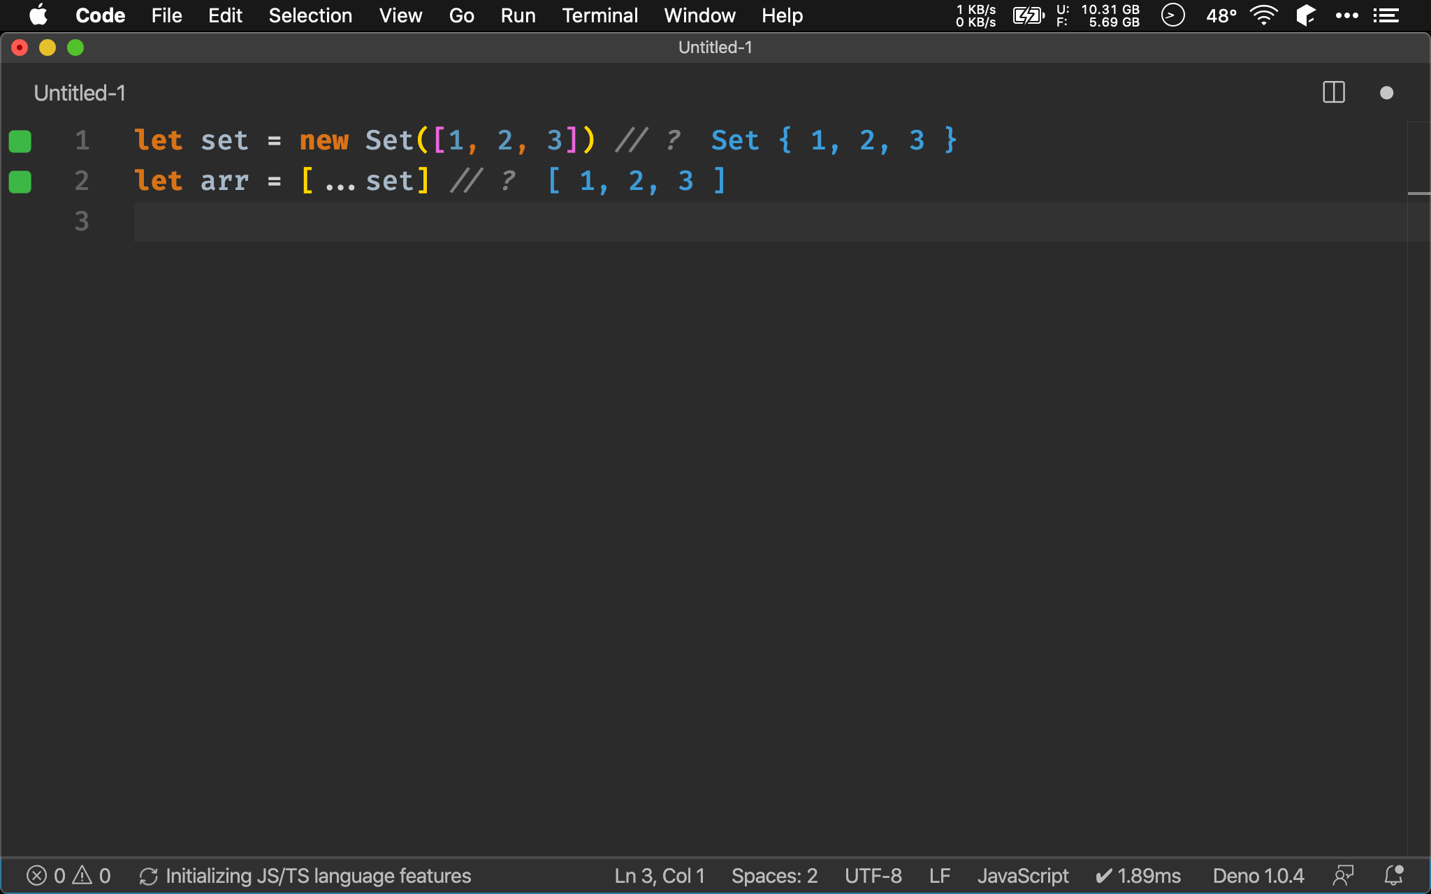Open notifications bell in status bar
The image size is (1431, 894).
pos(1394,876)
